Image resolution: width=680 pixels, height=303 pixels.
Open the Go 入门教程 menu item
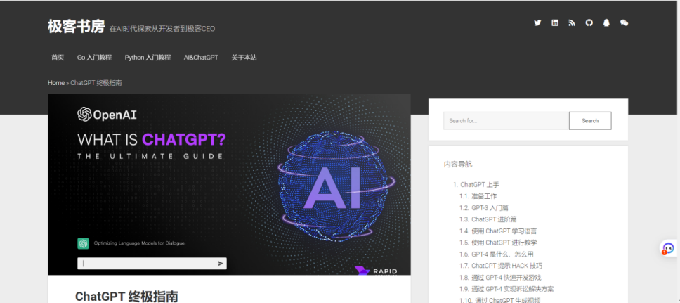pyautogui.click(x=95, y=58)
